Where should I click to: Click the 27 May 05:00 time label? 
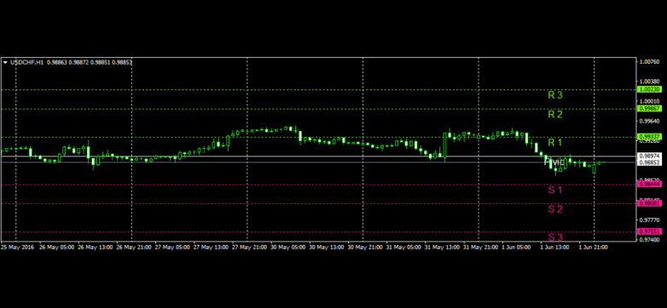coord(172,247)
